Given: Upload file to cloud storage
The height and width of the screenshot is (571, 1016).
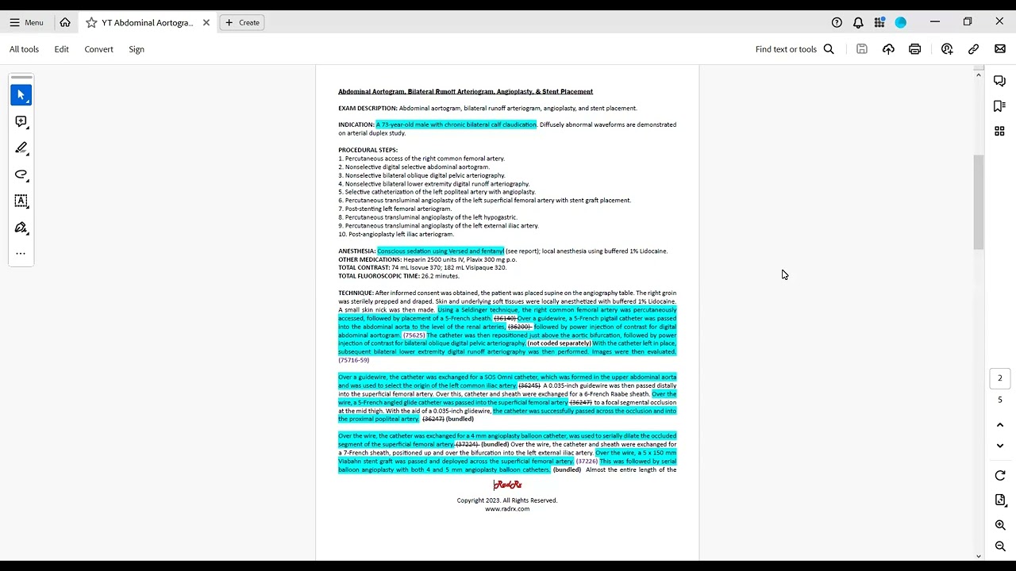Looking at the screenshot, I should pyautogui.click(x=888, y=49).
